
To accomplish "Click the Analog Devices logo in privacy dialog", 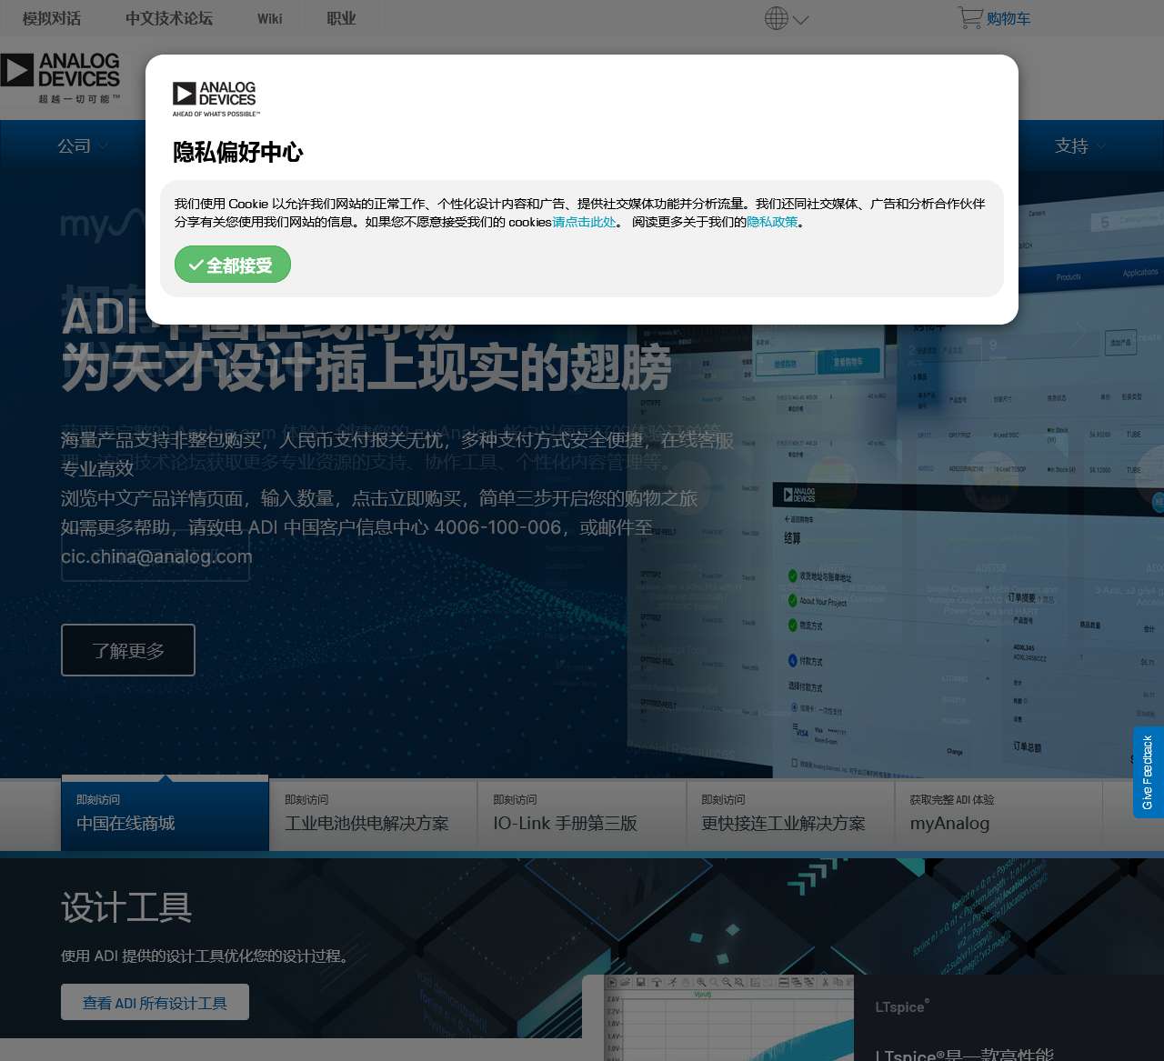I will pyautogui.click(x=216, y=99).
